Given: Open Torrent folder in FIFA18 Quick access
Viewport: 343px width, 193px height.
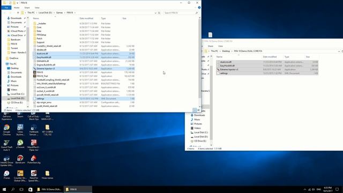Looking at the screenshot, I should click(x=12, y=48).
